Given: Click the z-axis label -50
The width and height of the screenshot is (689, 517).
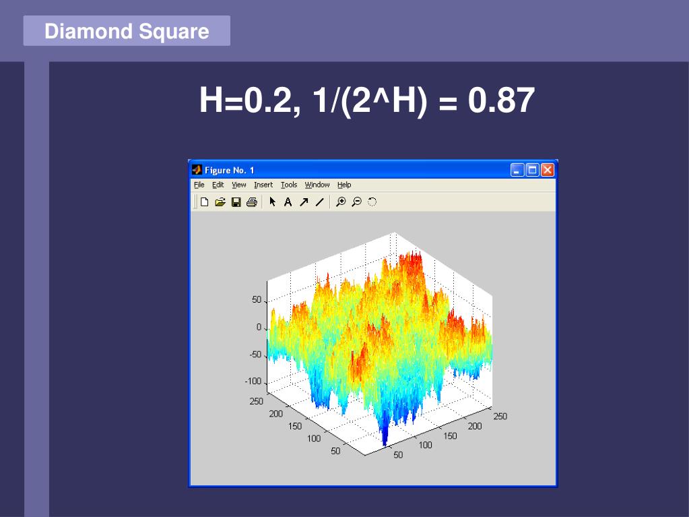Looking at the screenshot, I should [x=255, y=355].
